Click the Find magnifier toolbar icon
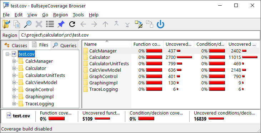261x133 pixels. click(x=28, y=24)
